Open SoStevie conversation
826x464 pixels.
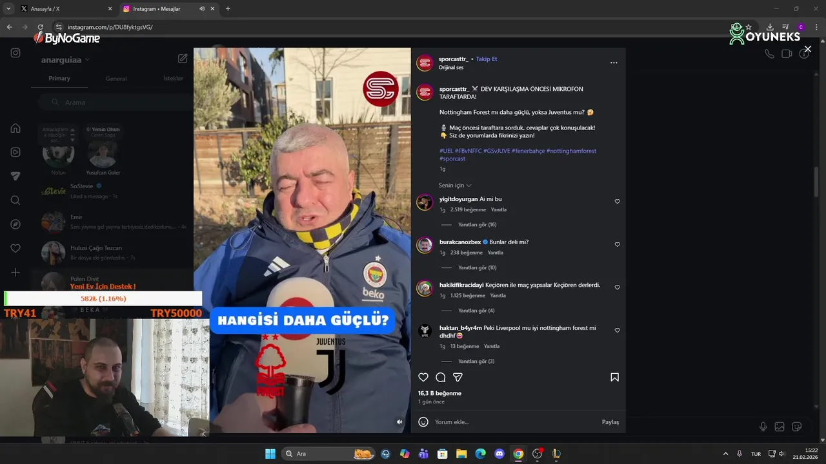113,190
